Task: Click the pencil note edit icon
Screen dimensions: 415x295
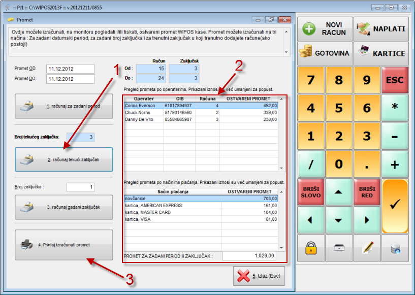Action: [x=367, y=248]
